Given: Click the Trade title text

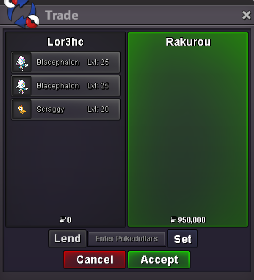Looking at the screenshot, I should click(62, 15).
